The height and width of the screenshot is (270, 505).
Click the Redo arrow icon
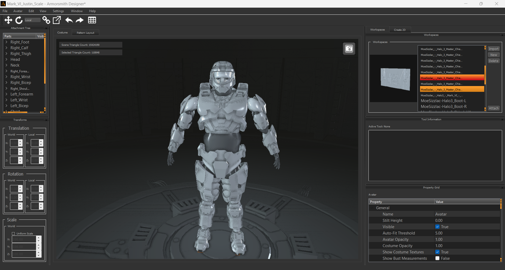tap(80, 20)
